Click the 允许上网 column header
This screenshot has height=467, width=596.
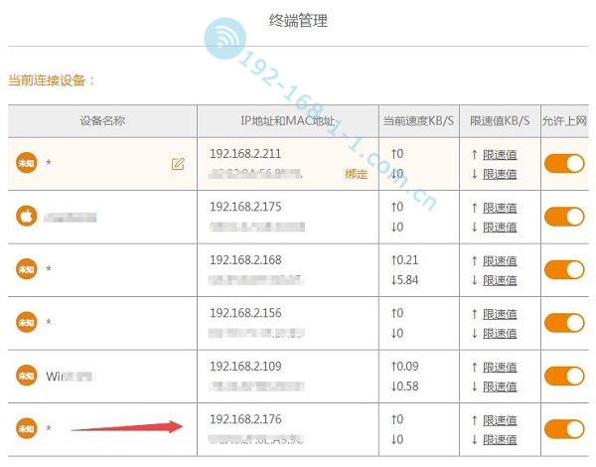[564, 121]
